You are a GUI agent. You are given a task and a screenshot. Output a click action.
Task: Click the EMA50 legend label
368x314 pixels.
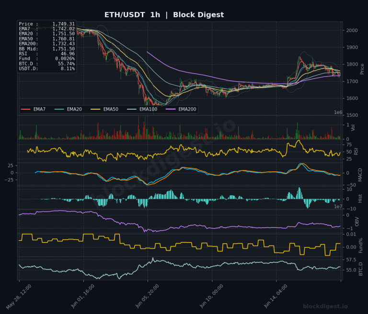[x=111, y=109]
